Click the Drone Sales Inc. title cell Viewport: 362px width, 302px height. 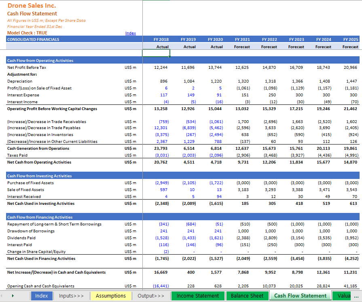(32, 6)
